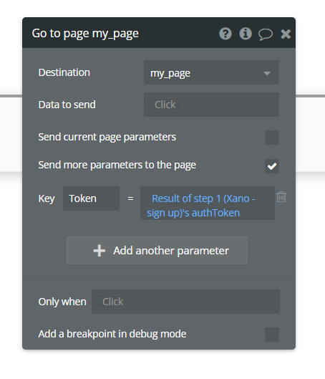
Task: Click the Destination label
Action: pos(64,72)
